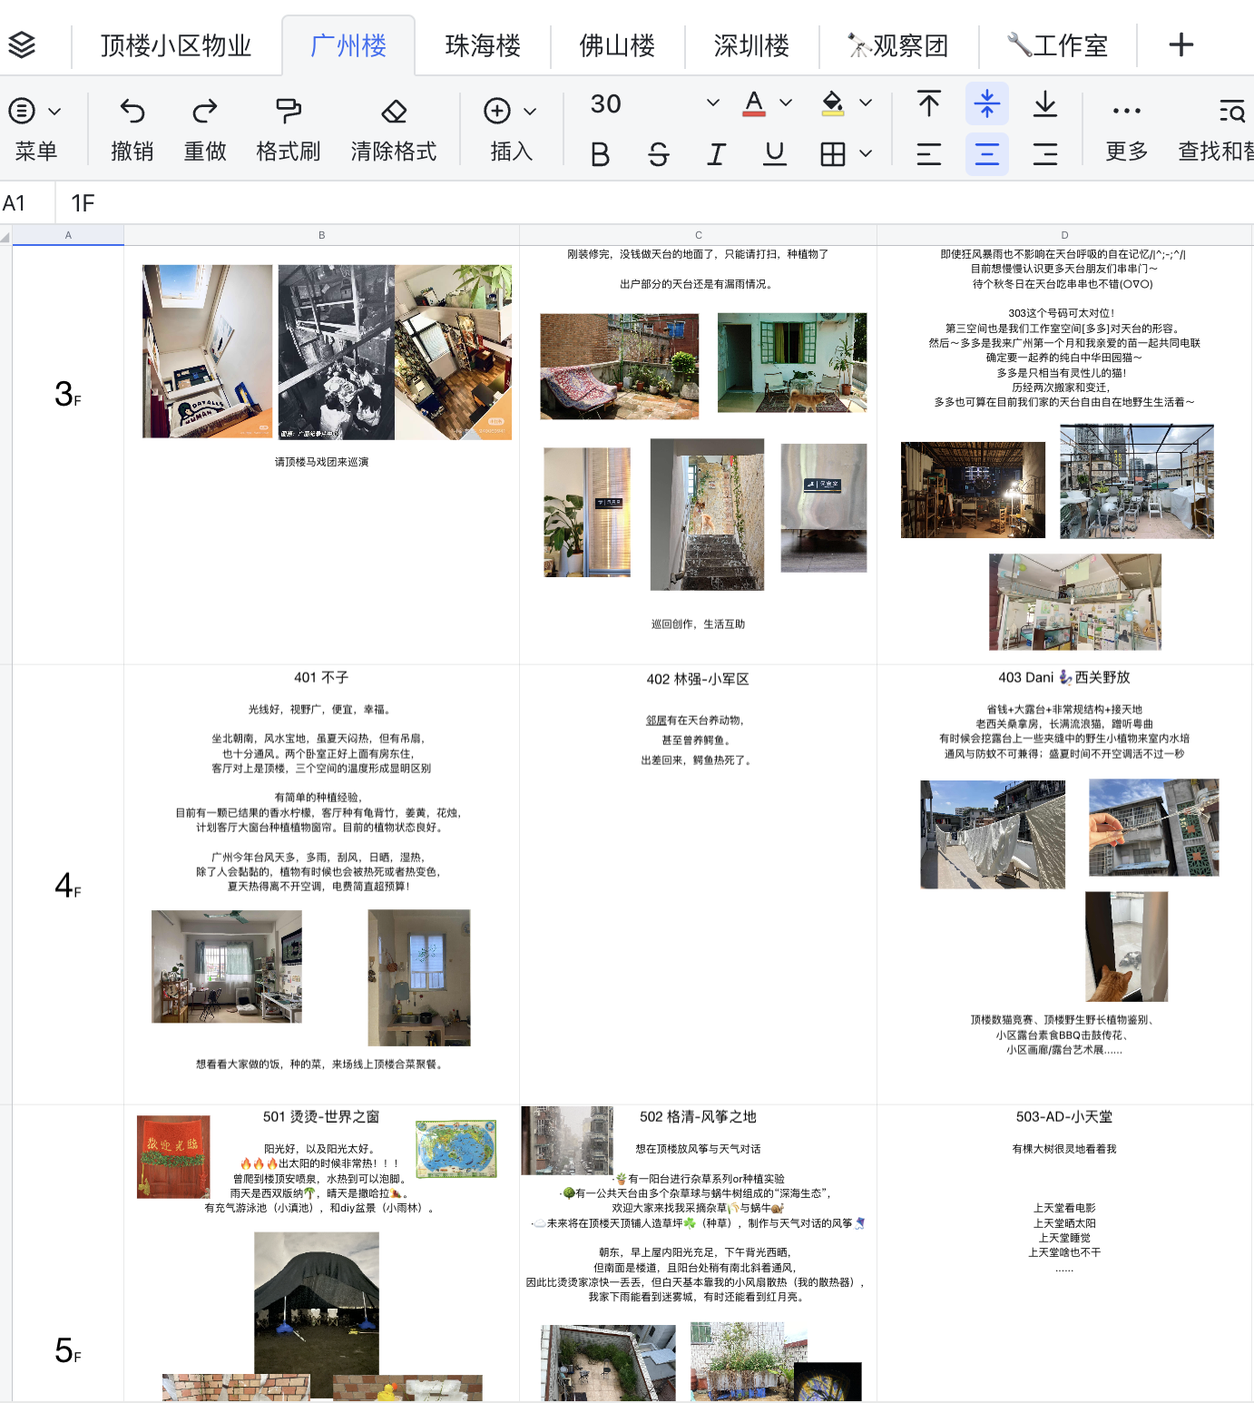Toggle underline text formatting

pyautogui.click(x=774, y=154)
